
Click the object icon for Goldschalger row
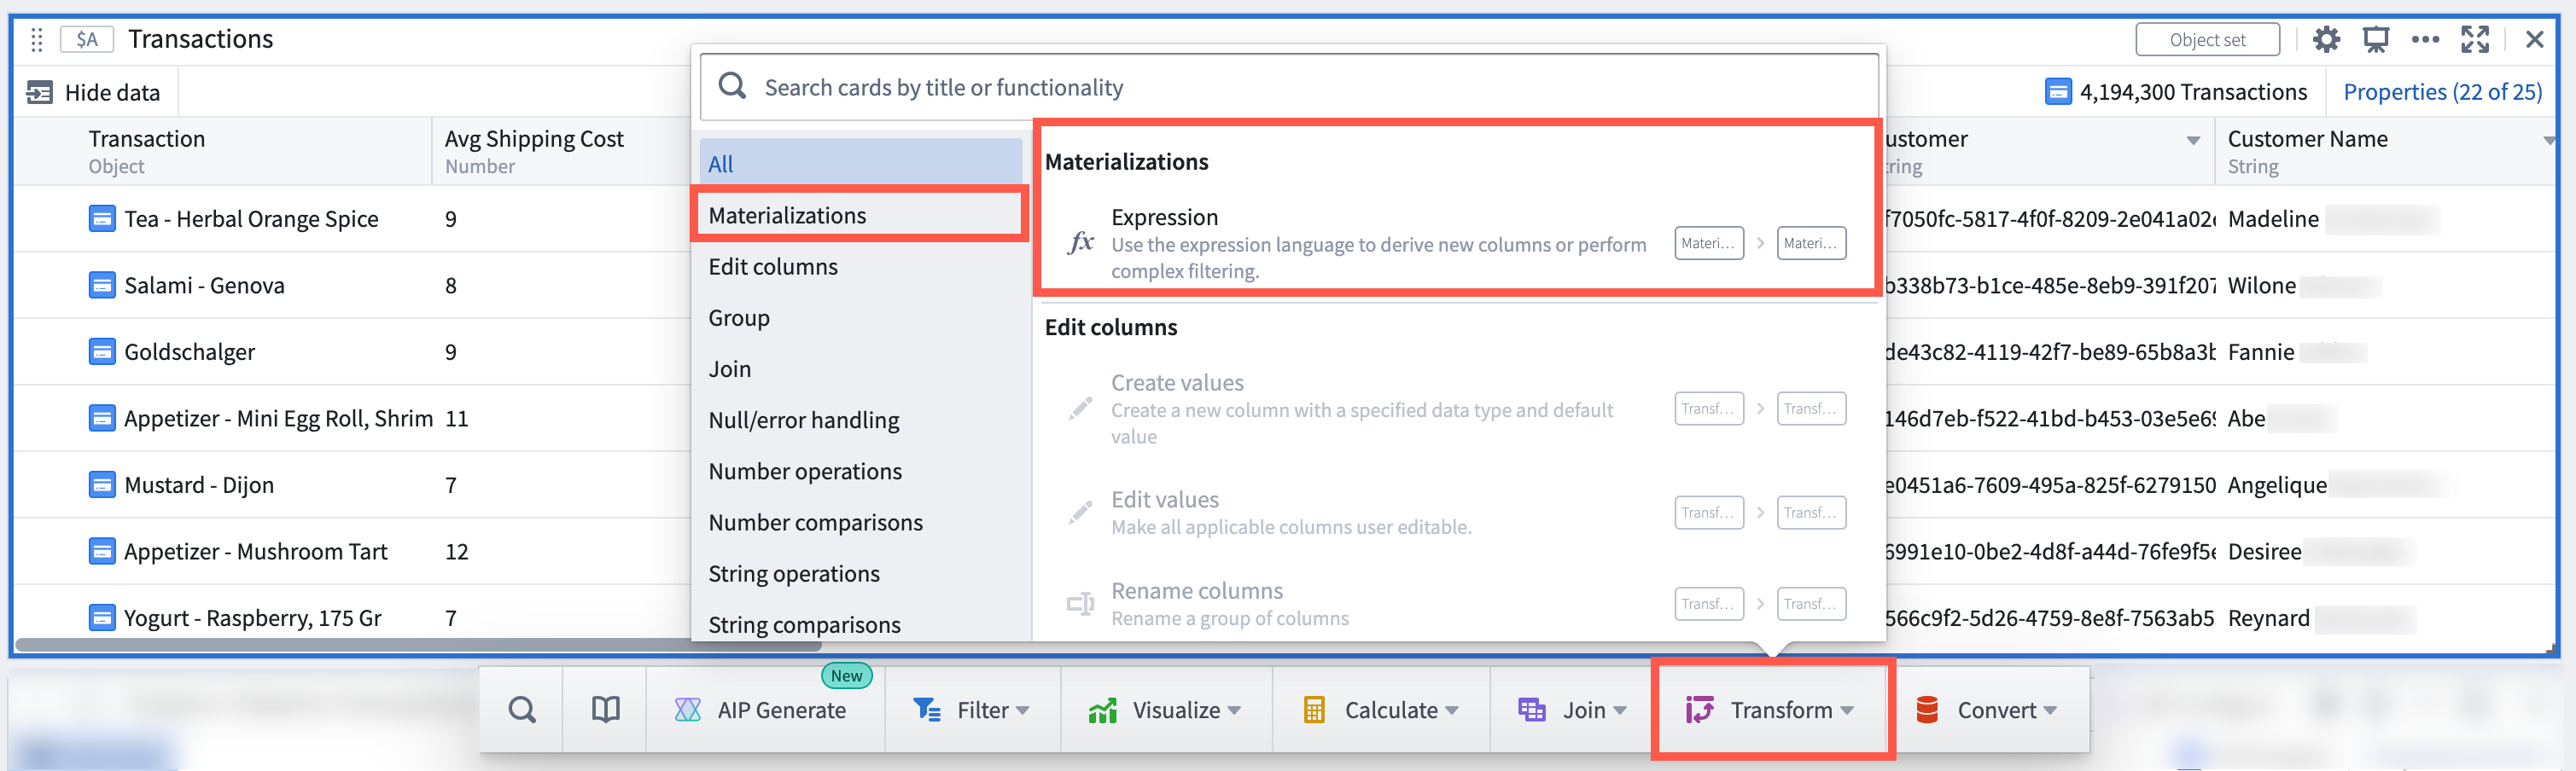point(102,351)
